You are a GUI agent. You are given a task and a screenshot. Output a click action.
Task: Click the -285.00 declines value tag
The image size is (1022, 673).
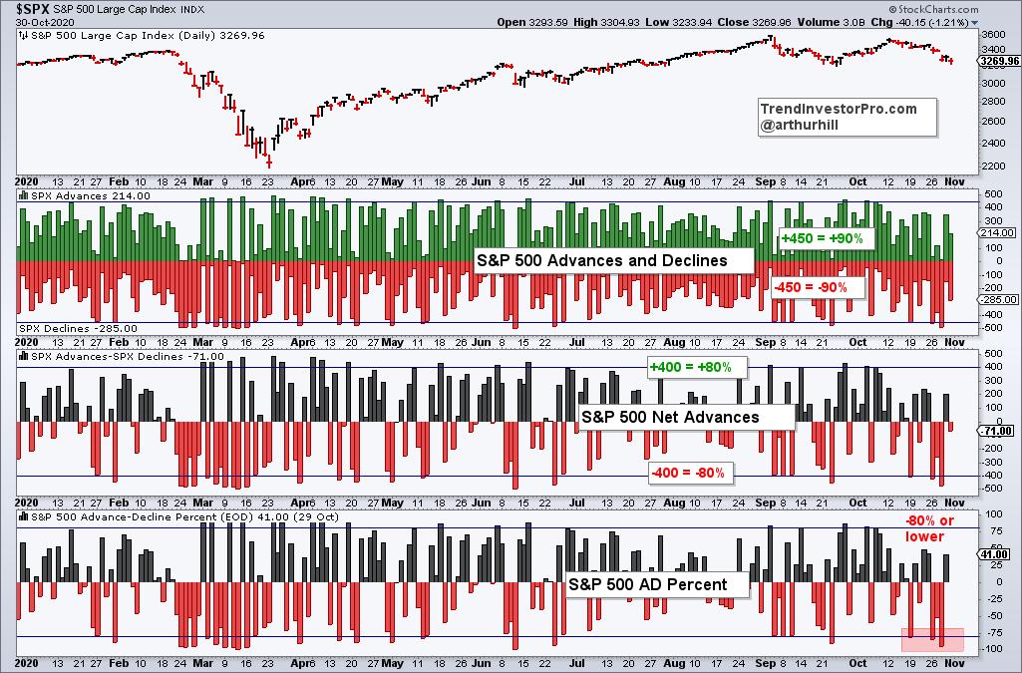(x=998, y=299)
